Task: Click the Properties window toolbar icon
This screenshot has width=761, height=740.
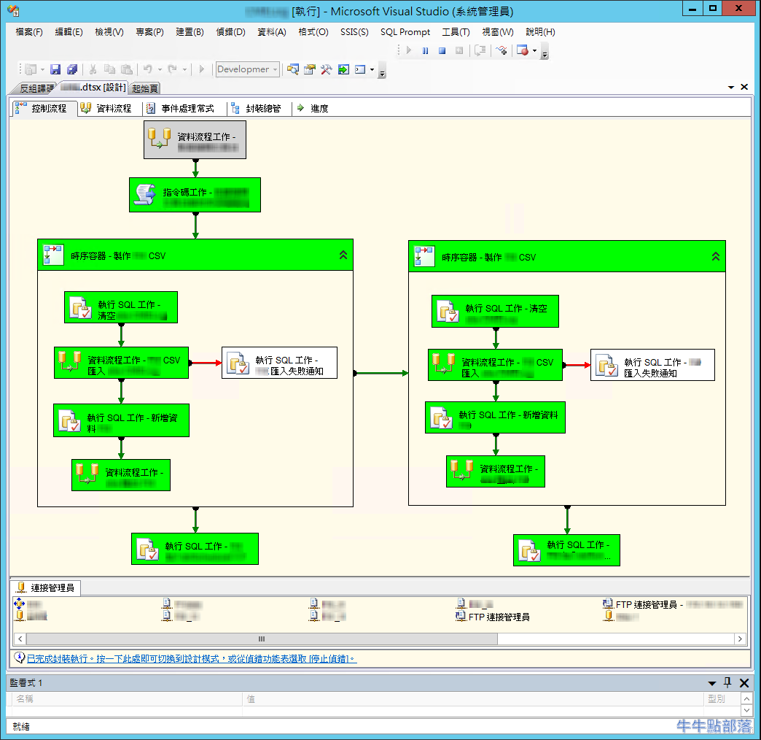Action: pos(310,69)
